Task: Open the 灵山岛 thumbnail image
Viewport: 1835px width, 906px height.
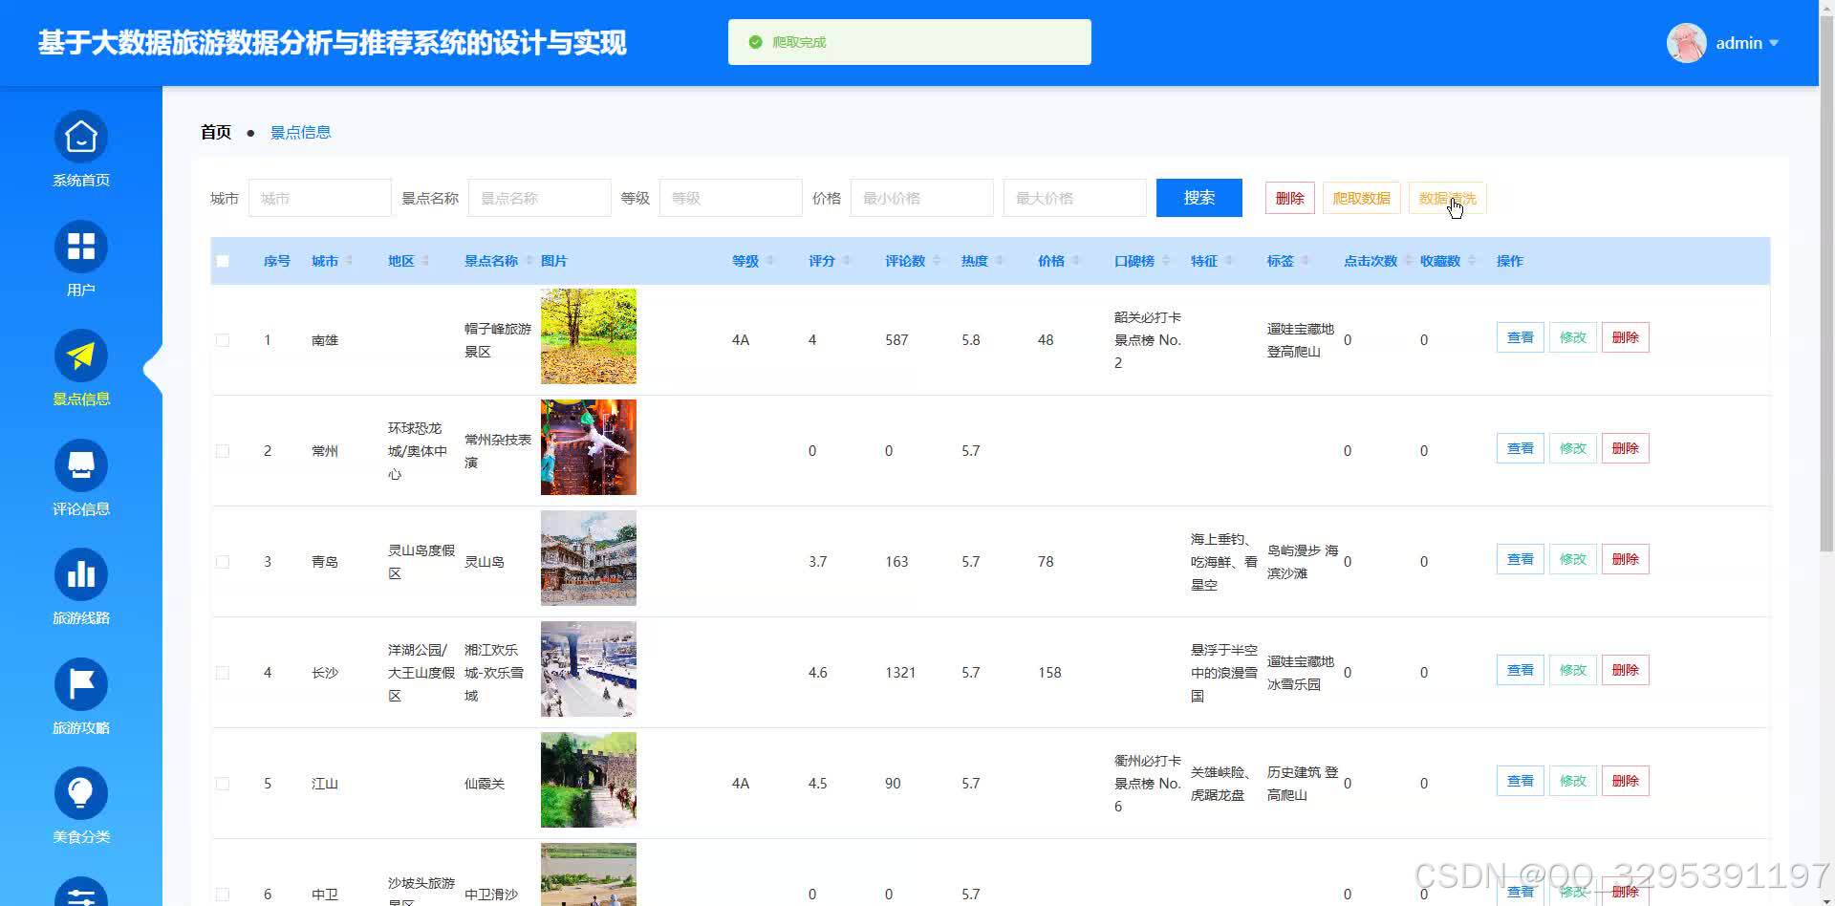Action: click(589, 558)
